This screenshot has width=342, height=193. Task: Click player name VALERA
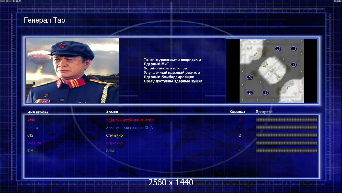pyautogui.click(x=34, y=143)
